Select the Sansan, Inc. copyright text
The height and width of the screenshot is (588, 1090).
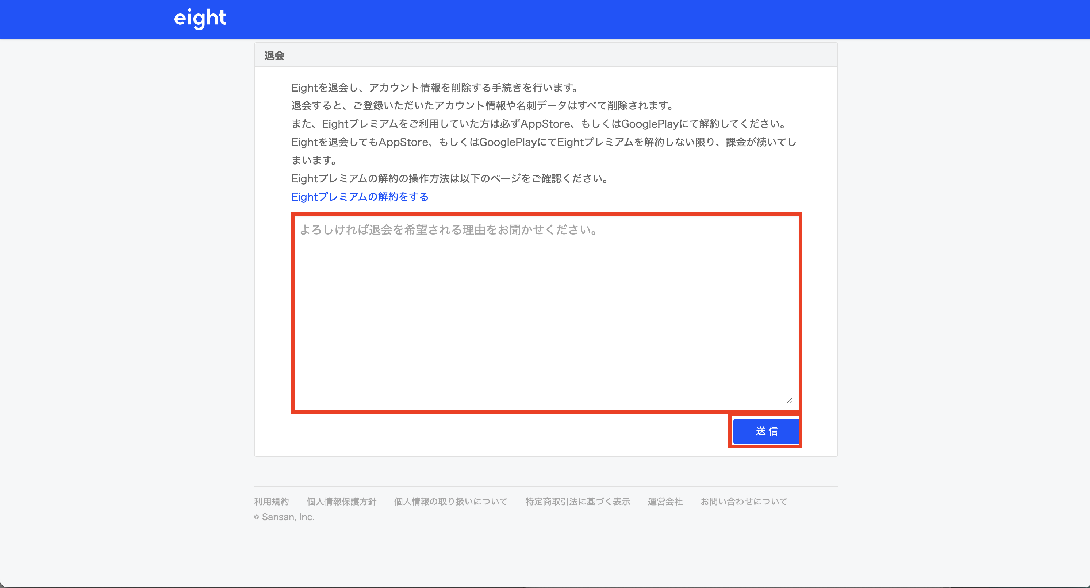pos(284,517)
